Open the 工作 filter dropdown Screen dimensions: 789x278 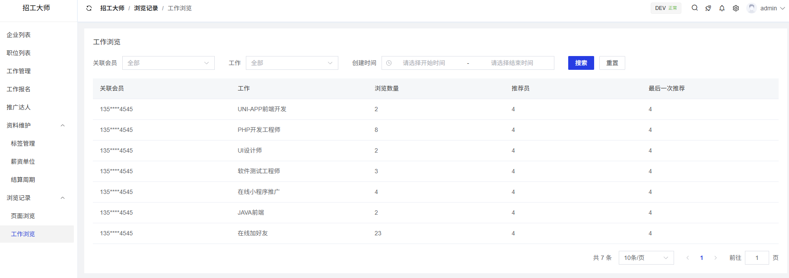[292, 63]
